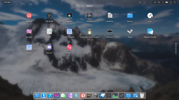Open the Emulsion application
The image size is (179, 100).
point(89,16)
